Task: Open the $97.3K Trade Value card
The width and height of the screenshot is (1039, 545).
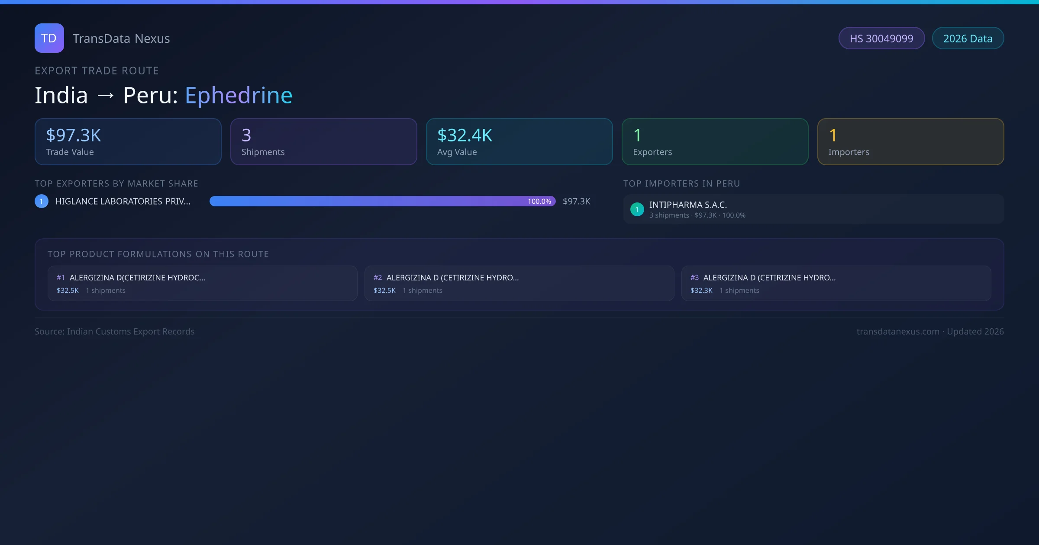Action: pos(128,142)
